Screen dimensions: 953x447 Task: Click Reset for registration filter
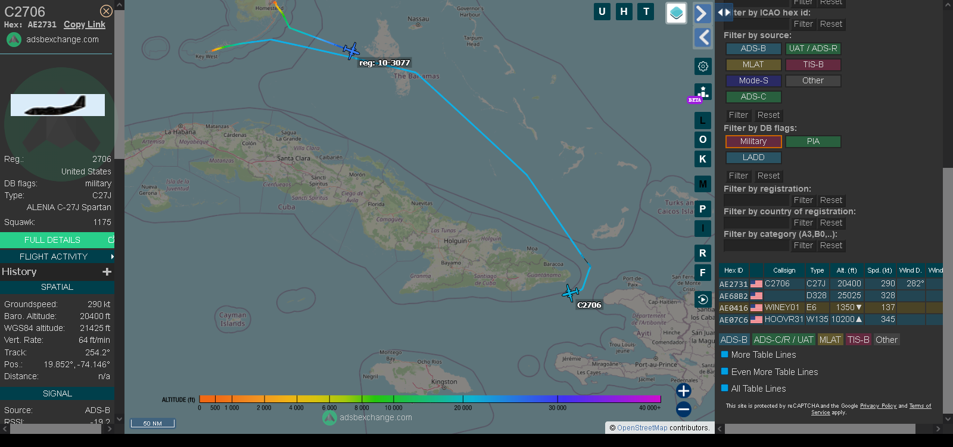(831, 201)
